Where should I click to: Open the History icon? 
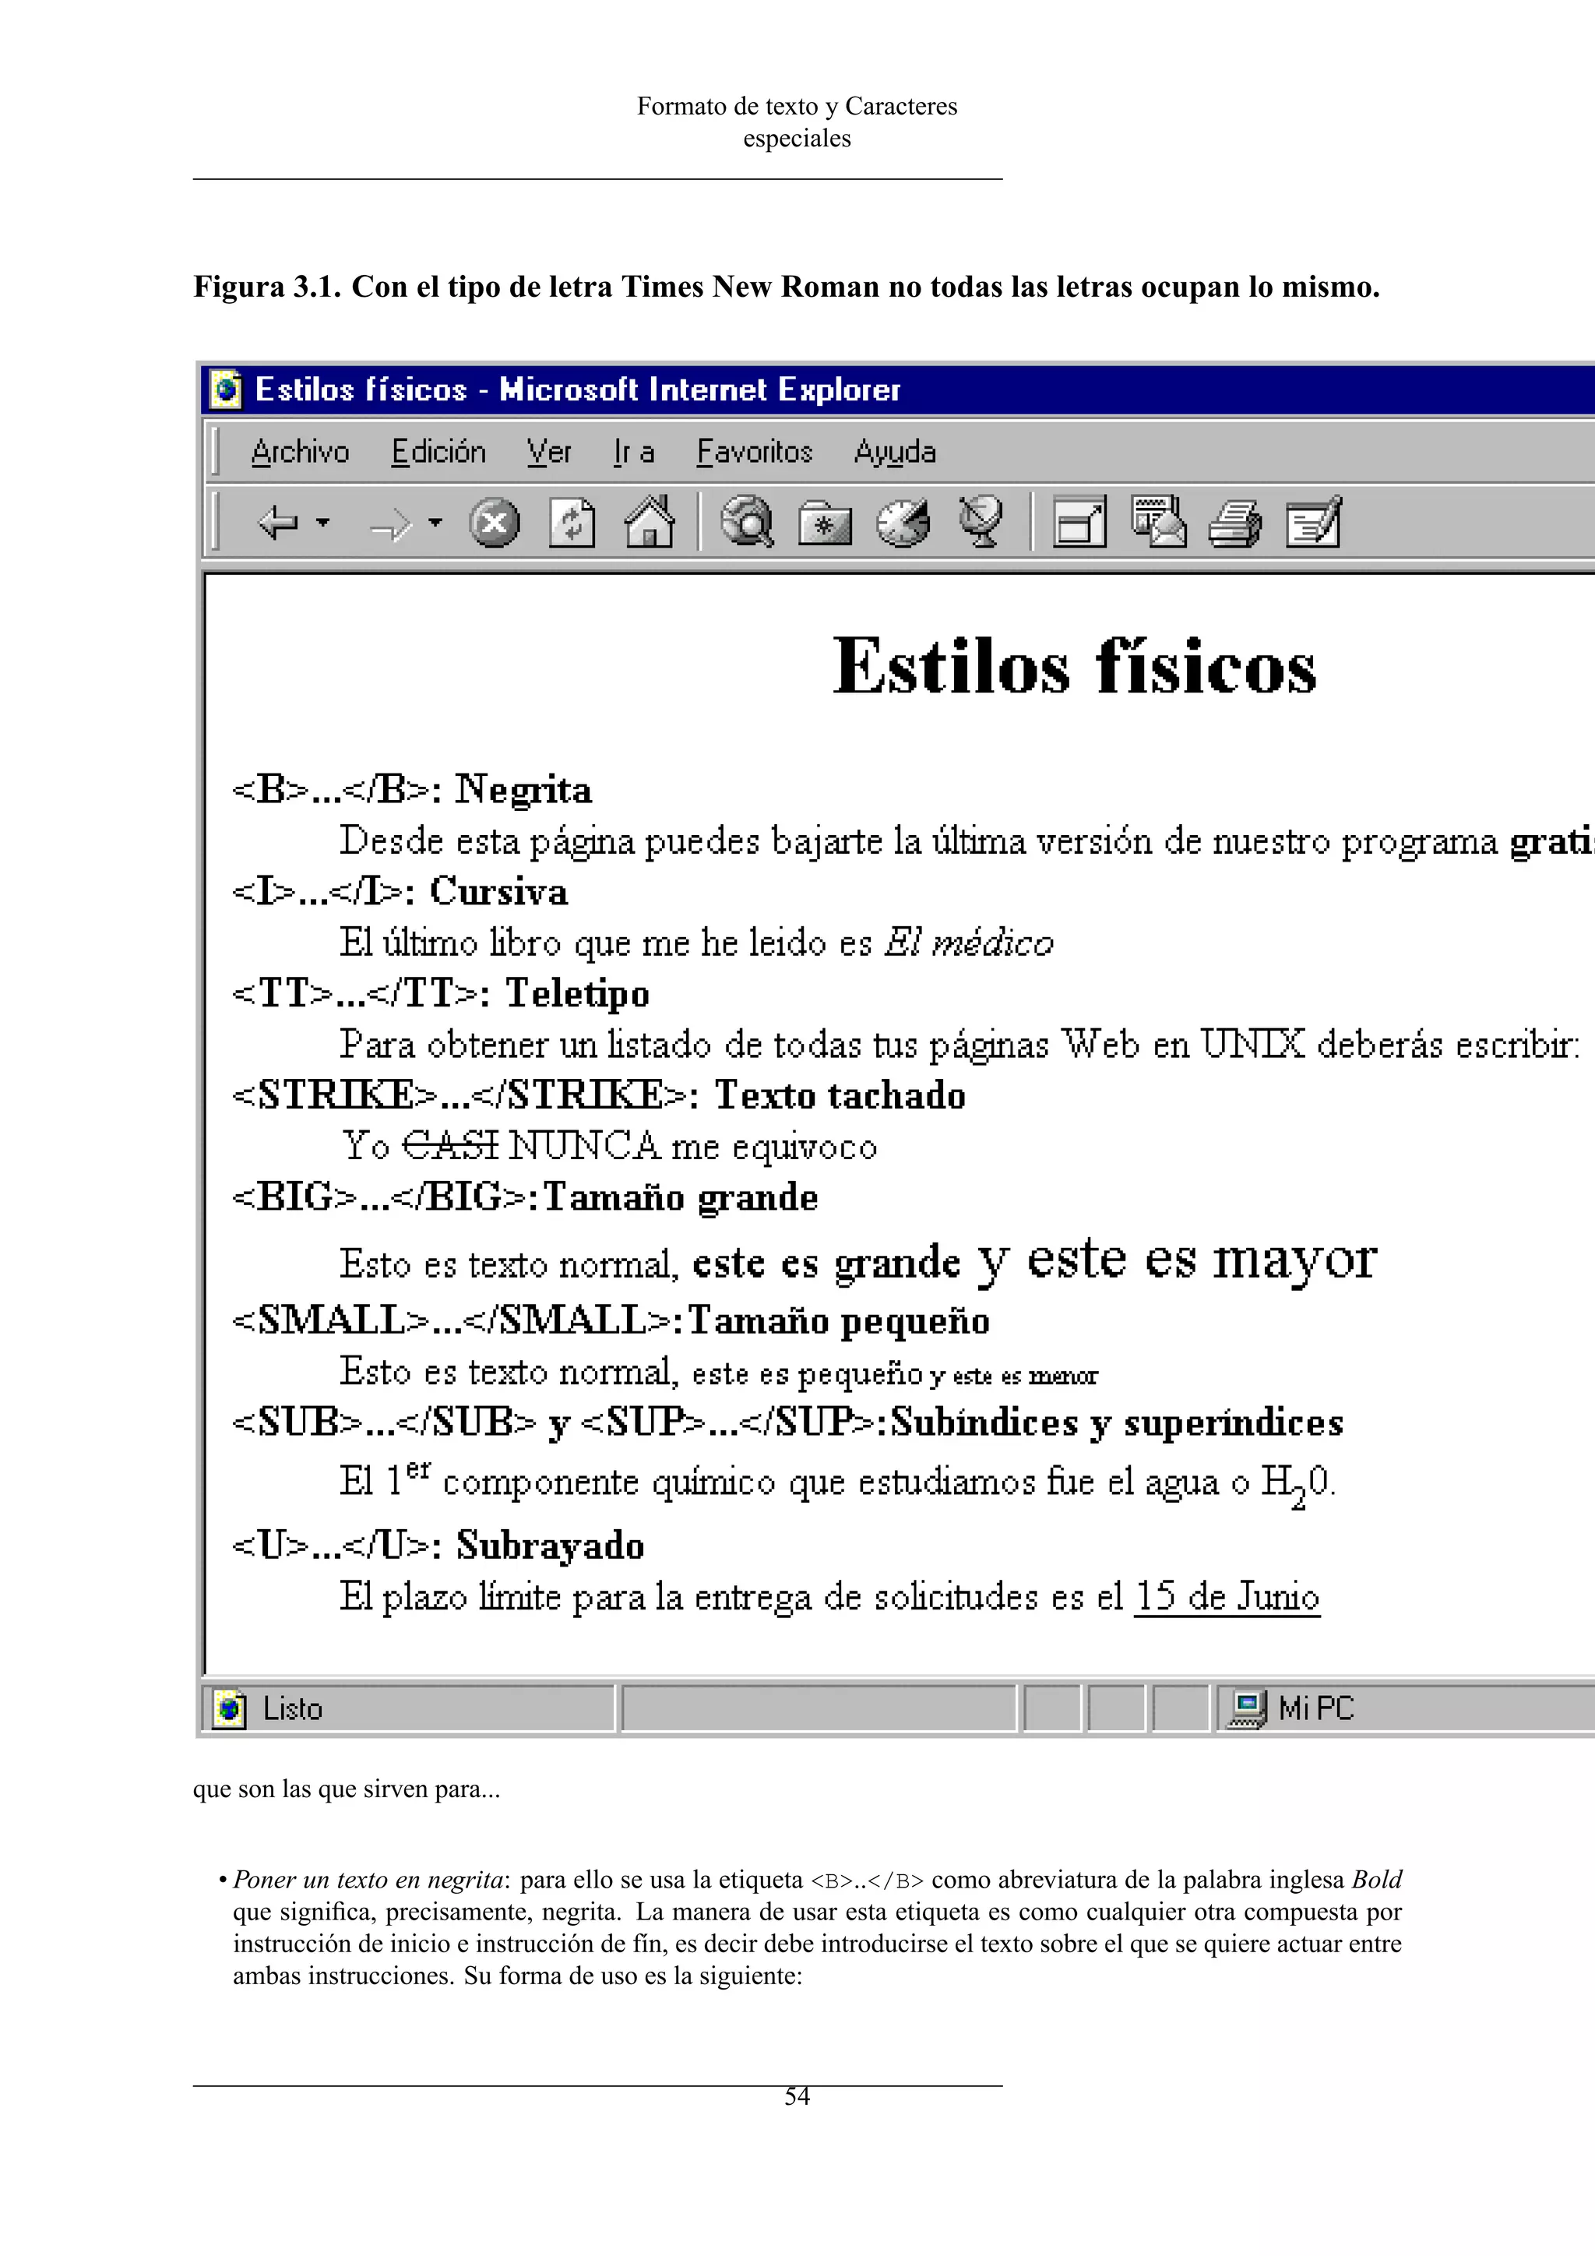pyautogui.click(x=903, y=522)
